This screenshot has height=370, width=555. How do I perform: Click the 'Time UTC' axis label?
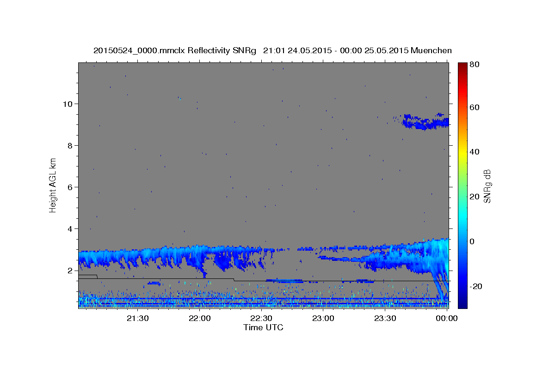click(x=263, y=327)
